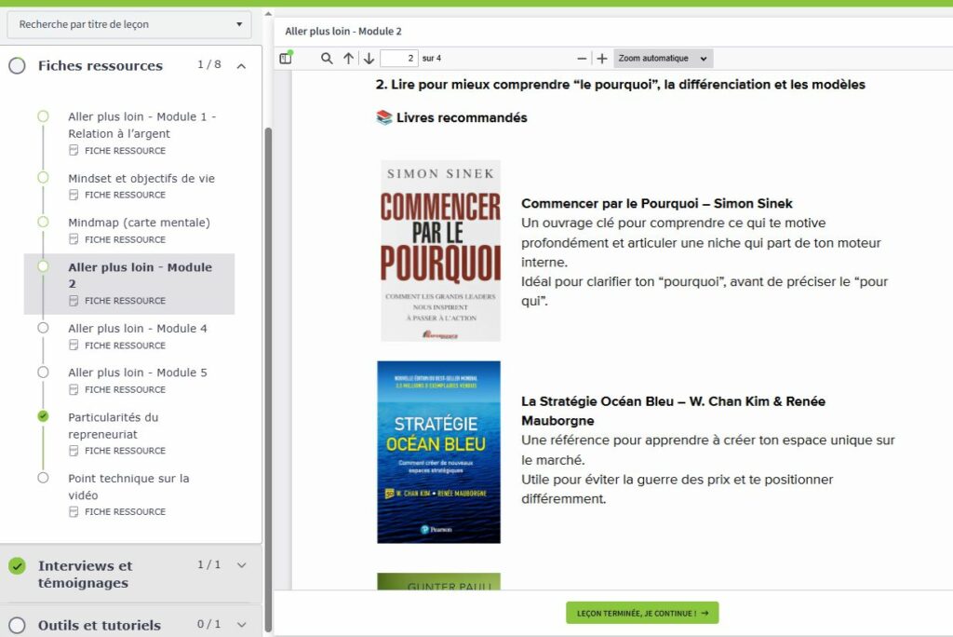
Task: Click document icon under Mindmap lesson
Action: pyautogui.click(x=74, y=239)
